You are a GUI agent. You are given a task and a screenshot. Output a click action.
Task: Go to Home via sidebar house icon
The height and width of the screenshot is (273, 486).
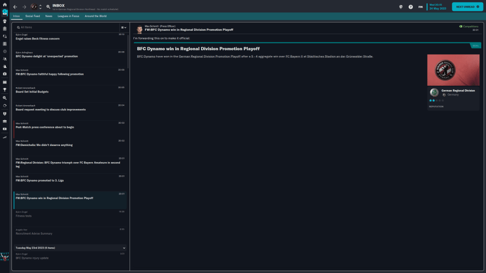pyautogui.click(x=5, y=4)
